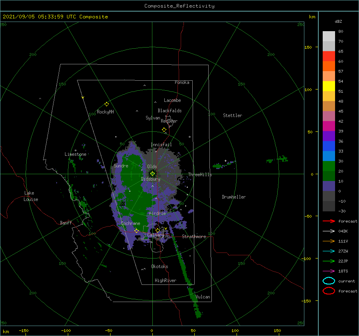This screenshot has height=336, width=359.
Task: Select the indigo 10 dBZ legend swatch
Action: pyautogui.click(x=329, y=186)
